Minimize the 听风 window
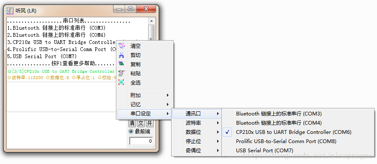 [119, 9]
